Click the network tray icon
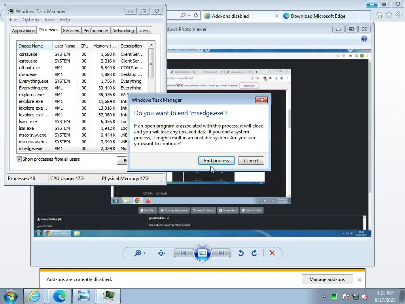 coord(356,296)
